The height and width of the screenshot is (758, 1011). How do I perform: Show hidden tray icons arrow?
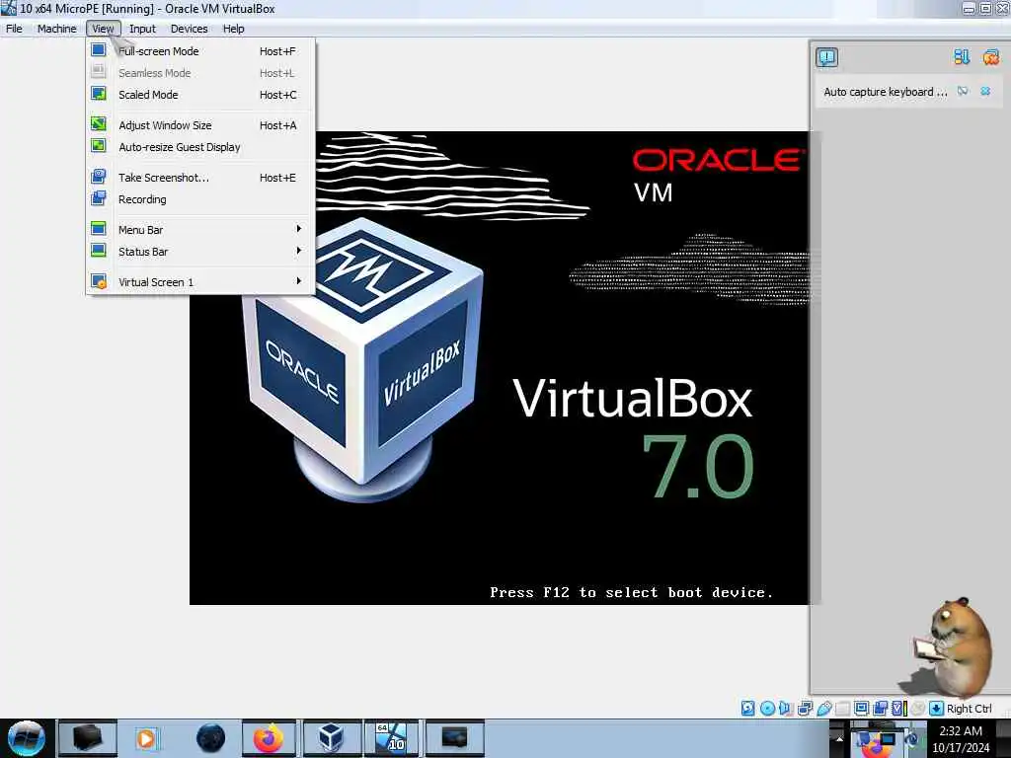(x=839, y=738)
